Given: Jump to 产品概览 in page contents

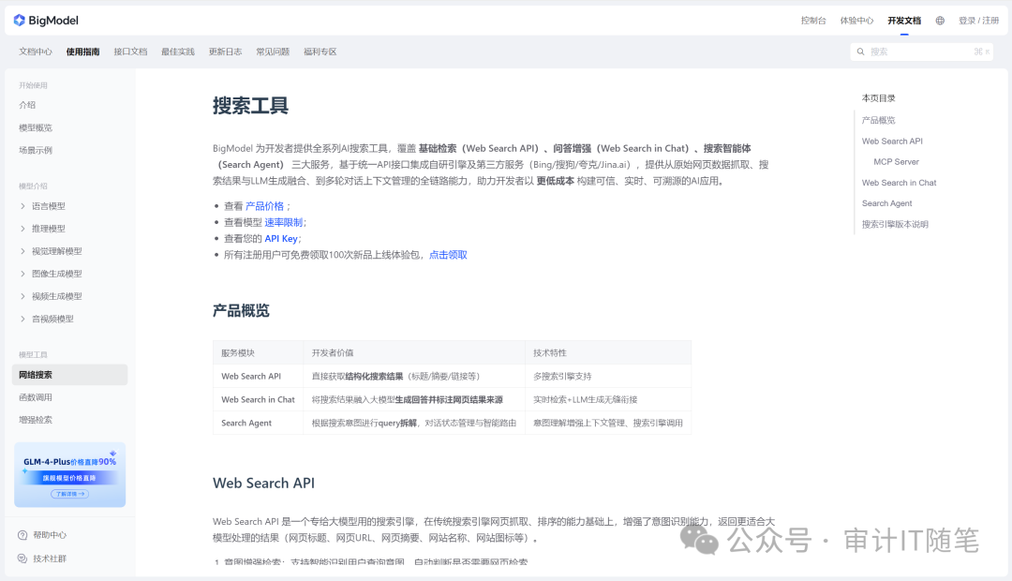Looking at the screenshot, I should (878, 120).
